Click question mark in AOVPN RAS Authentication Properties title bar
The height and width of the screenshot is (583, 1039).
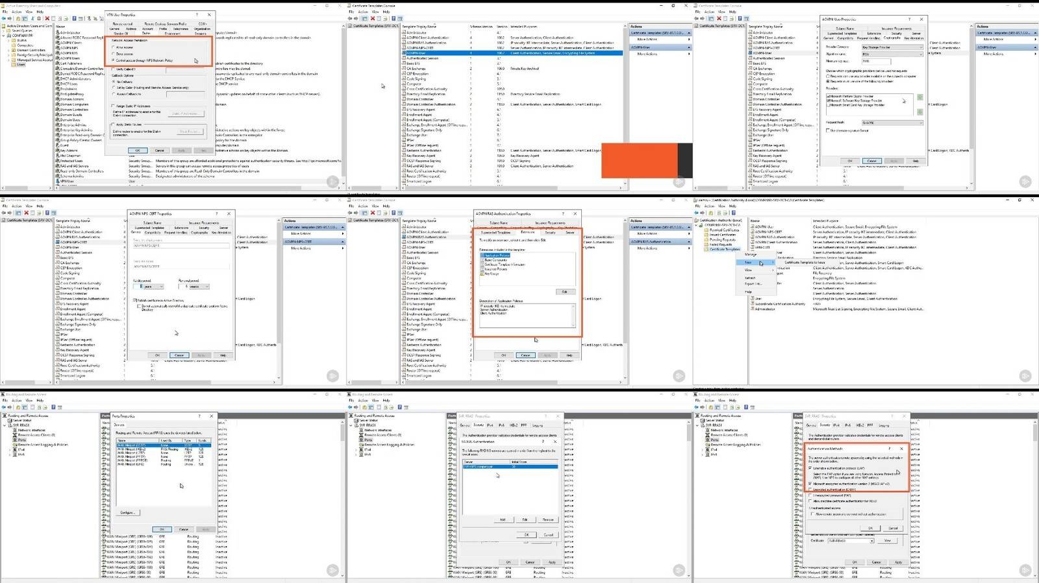[564, 213]
